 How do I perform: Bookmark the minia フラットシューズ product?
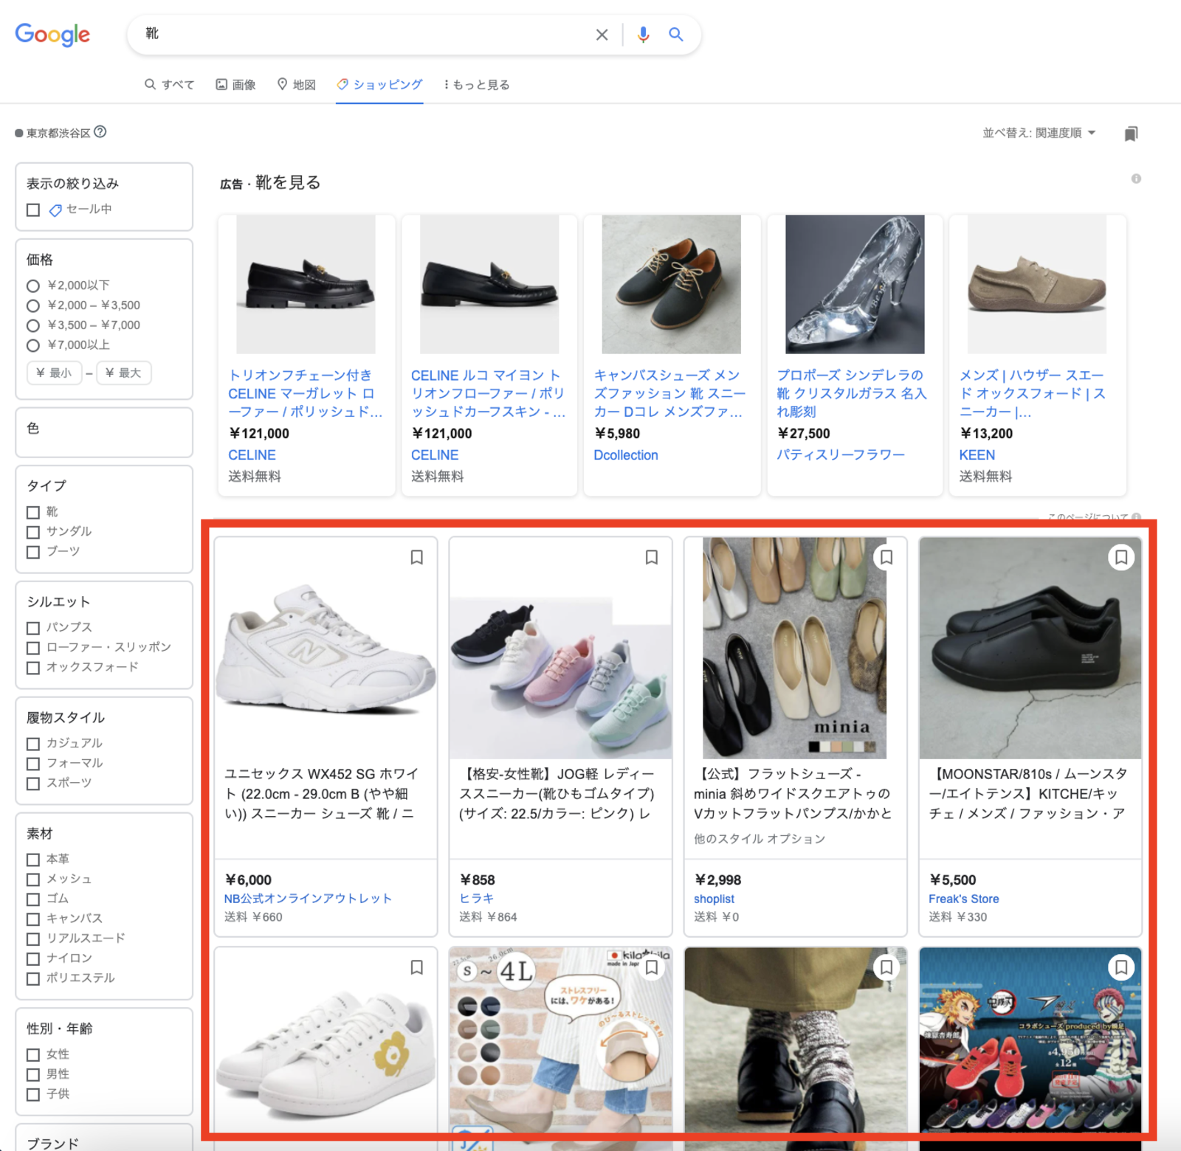click(886, 557)
